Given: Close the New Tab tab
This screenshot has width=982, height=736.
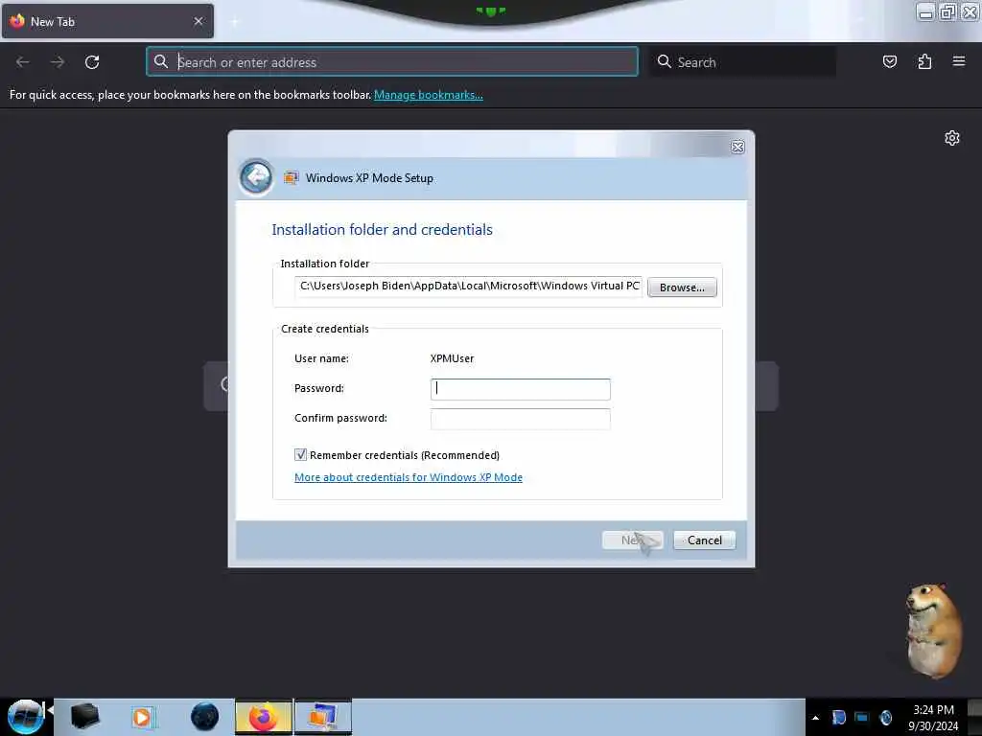Looking at the screenshot, I should point(199,21).
